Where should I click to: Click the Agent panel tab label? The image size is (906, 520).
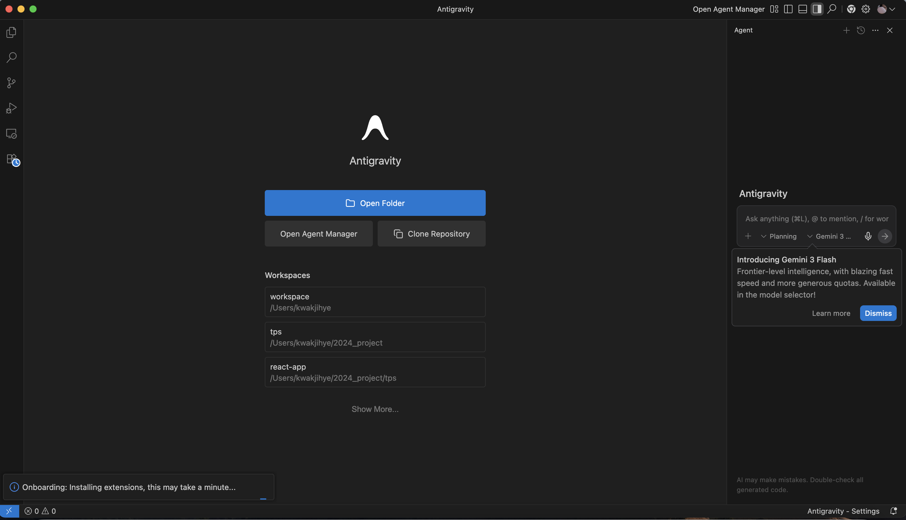point(743,30)
